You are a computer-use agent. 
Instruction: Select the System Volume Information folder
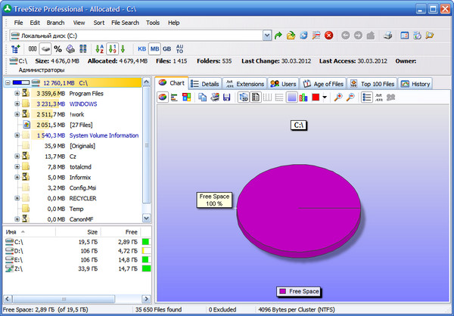pos(104,135)
